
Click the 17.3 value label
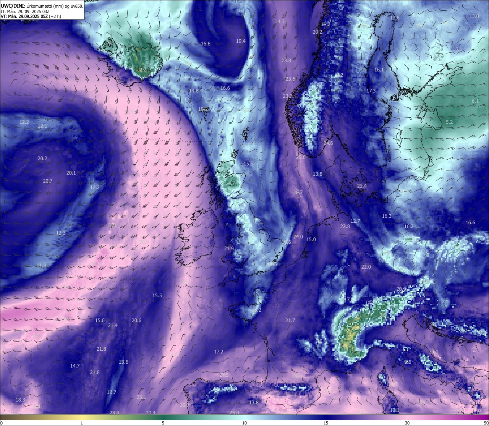[371, 91]
